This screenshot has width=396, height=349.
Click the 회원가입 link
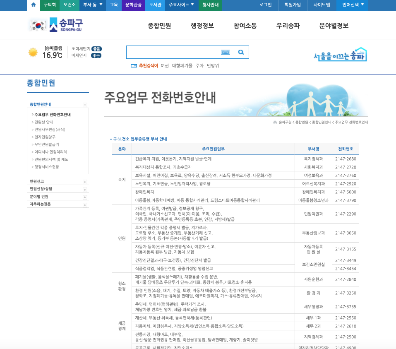(293, 5)
